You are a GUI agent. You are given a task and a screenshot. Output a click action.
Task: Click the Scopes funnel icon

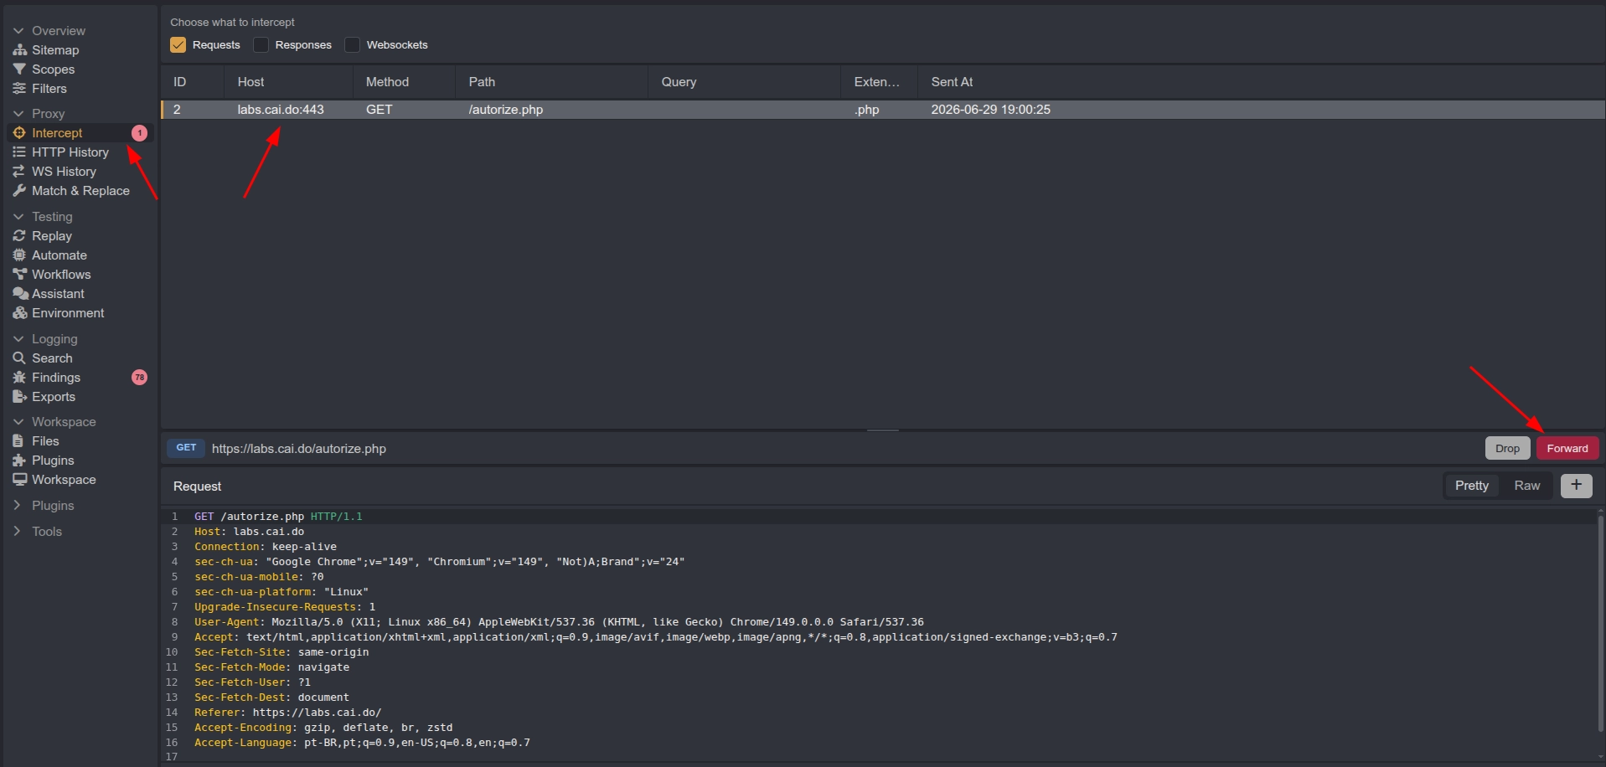point(19,69)
